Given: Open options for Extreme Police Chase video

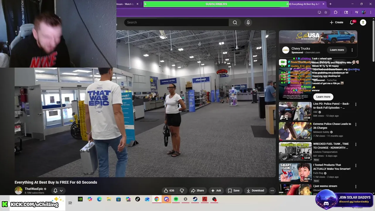Looking at the screenshot, I should tap(356, 124).
